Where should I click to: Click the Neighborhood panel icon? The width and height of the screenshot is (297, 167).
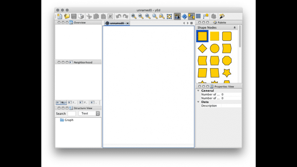[x=71, y=62]
